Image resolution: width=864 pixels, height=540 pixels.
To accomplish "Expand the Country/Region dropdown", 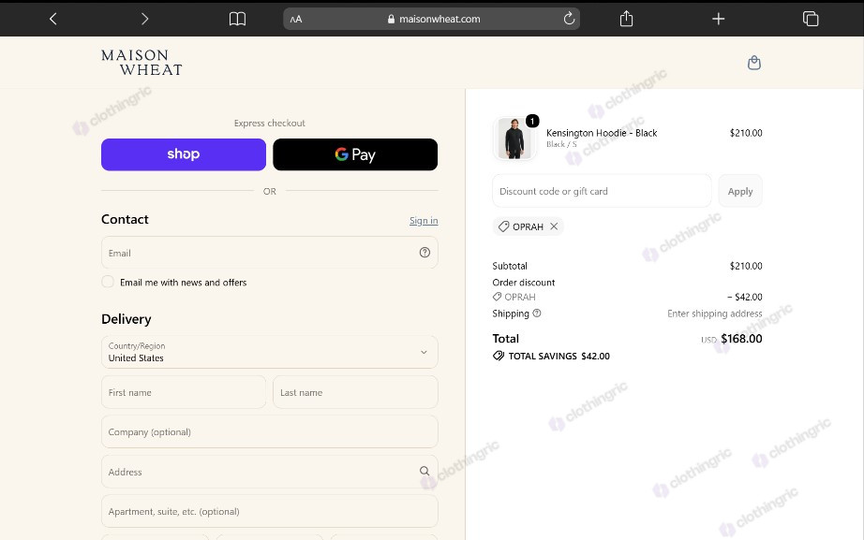I will pyautogui.click(x=270, y=352).
